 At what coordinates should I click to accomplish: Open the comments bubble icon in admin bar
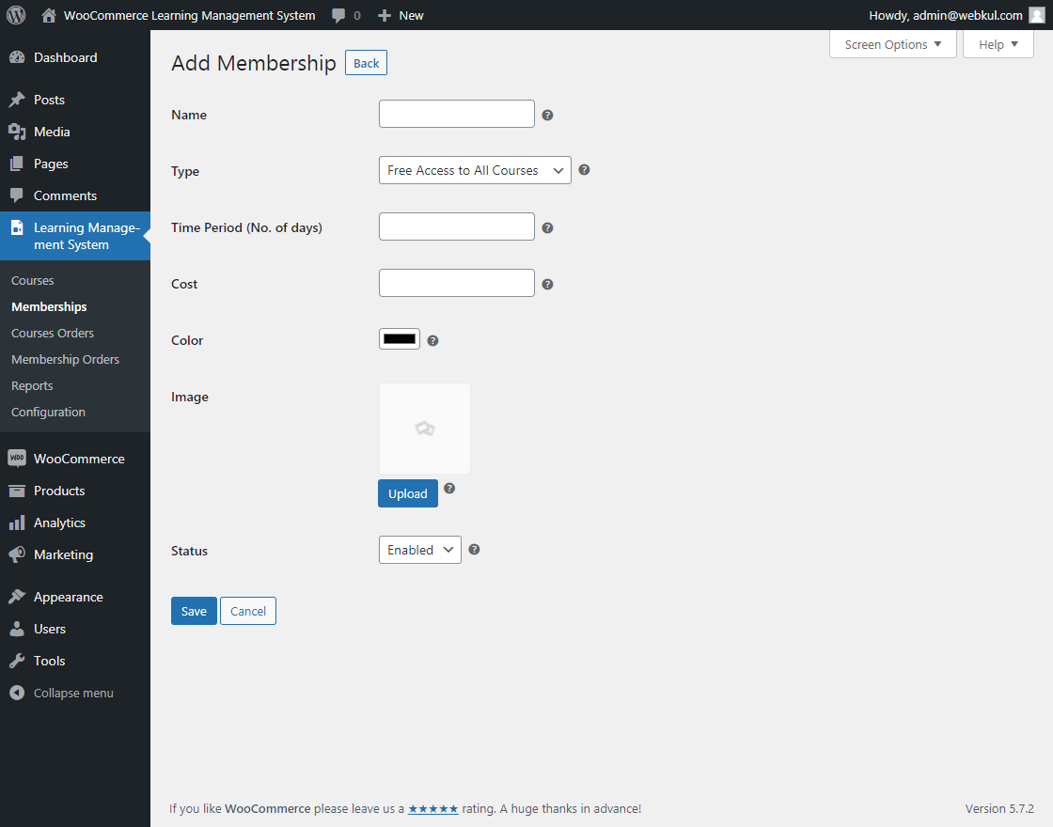click(x=338, y=15)
